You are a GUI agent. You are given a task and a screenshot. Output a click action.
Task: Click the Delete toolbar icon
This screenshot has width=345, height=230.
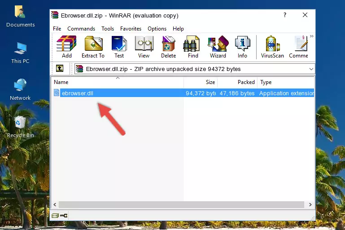coord(169,47)
